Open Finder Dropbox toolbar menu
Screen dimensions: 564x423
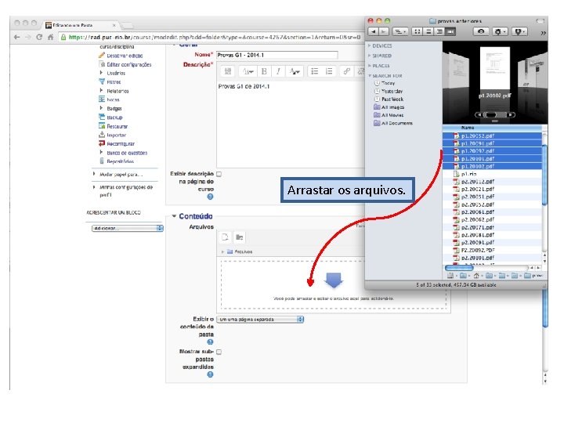pyautogui.click(x=519, y=31)
